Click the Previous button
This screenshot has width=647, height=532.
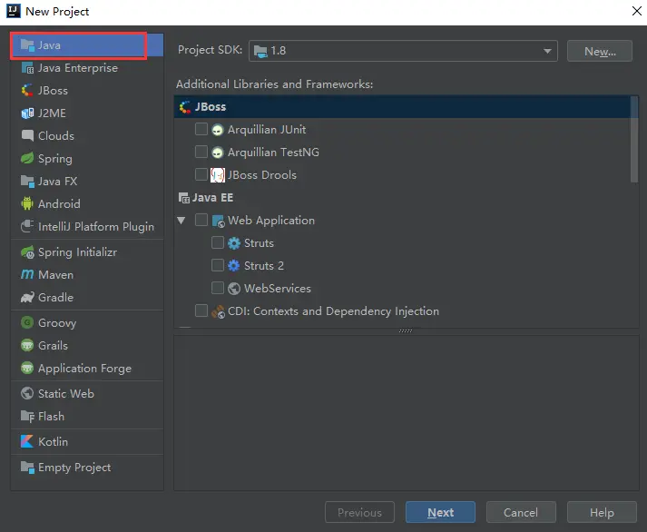[359, 512]
